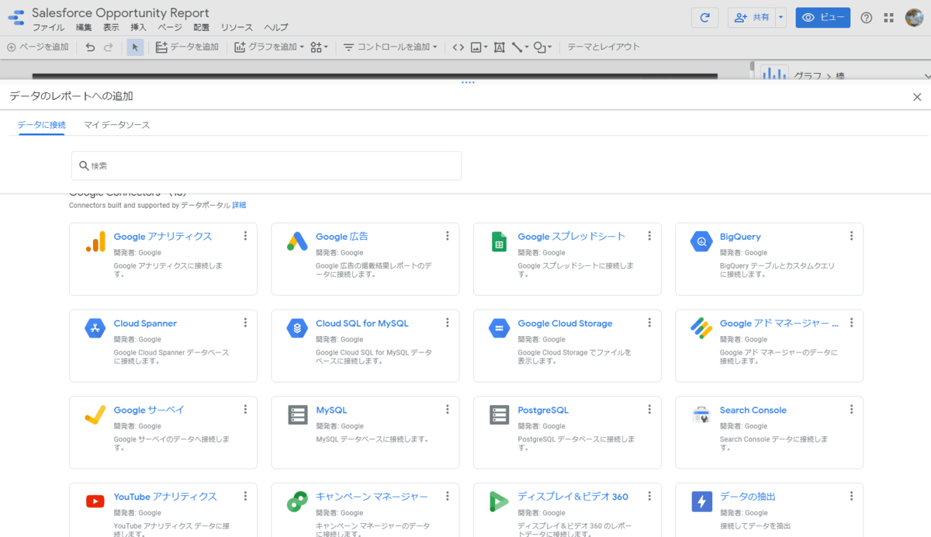Open the 編集 menu
This screenshot has width=931, height=537.
(x=84, y=28)
